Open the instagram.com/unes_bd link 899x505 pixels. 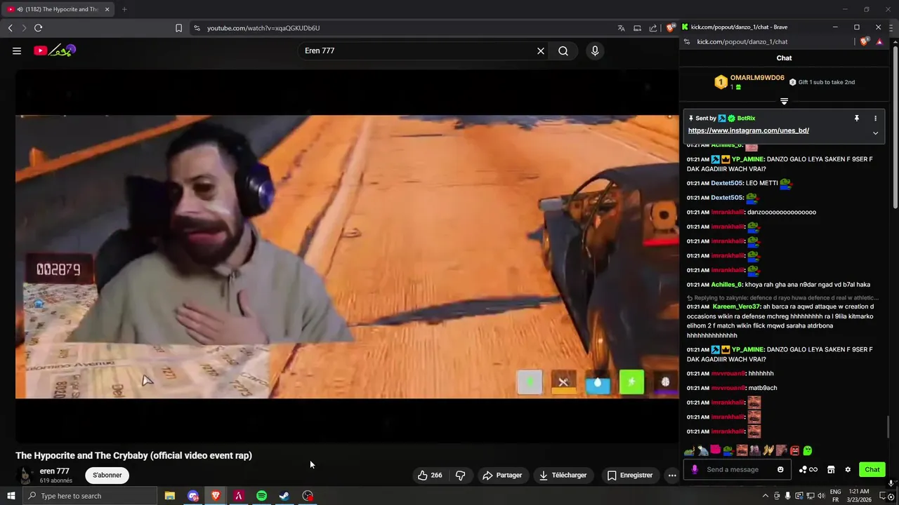(748, 130)
